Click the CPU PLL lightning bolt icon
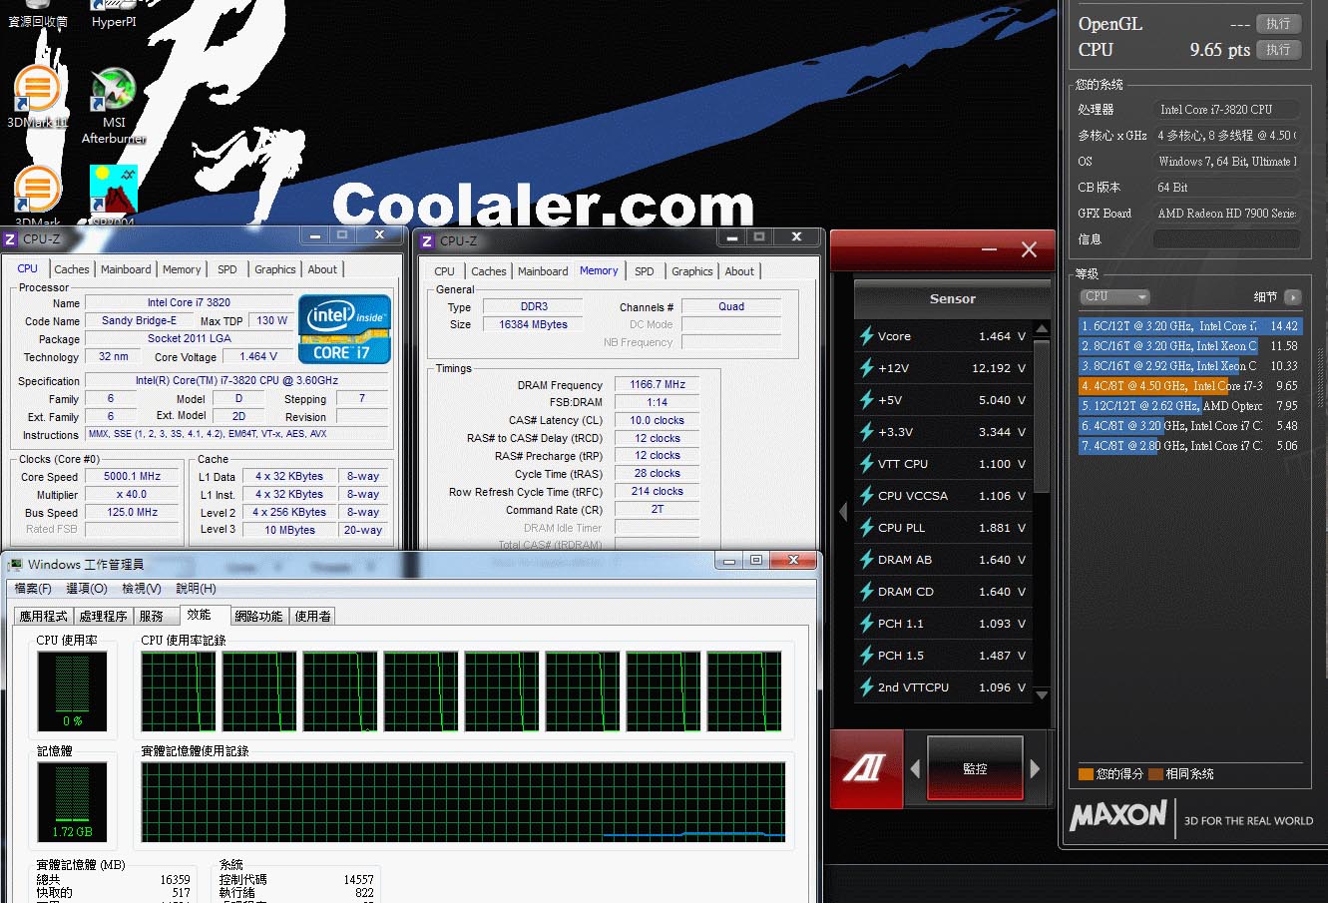1328x903 pixels. coord(867,528)
